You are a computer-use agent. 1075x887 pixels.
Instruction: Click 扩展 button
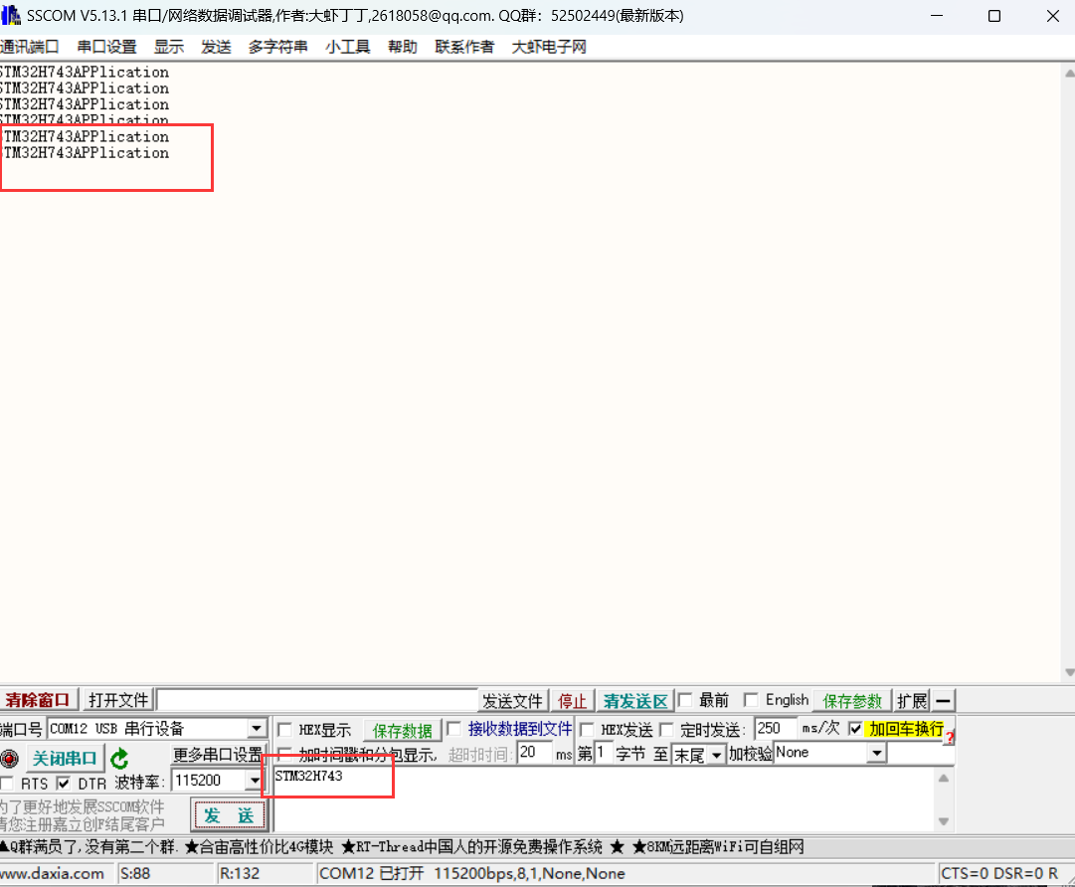coord(912,701)
